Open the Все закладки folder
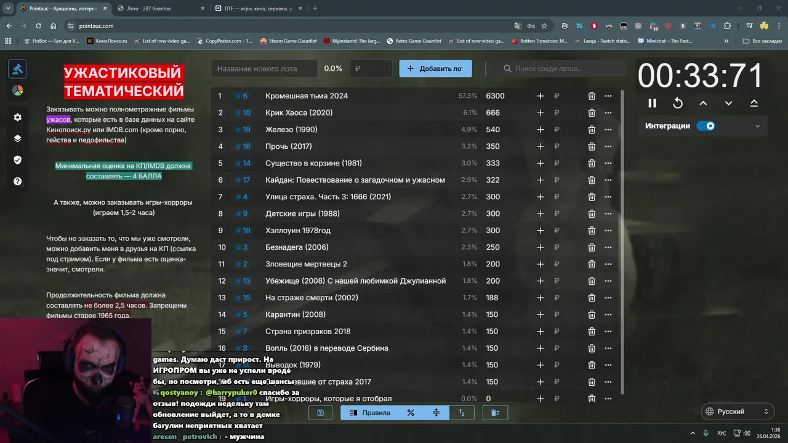The image size is (788, 443). 762,41
